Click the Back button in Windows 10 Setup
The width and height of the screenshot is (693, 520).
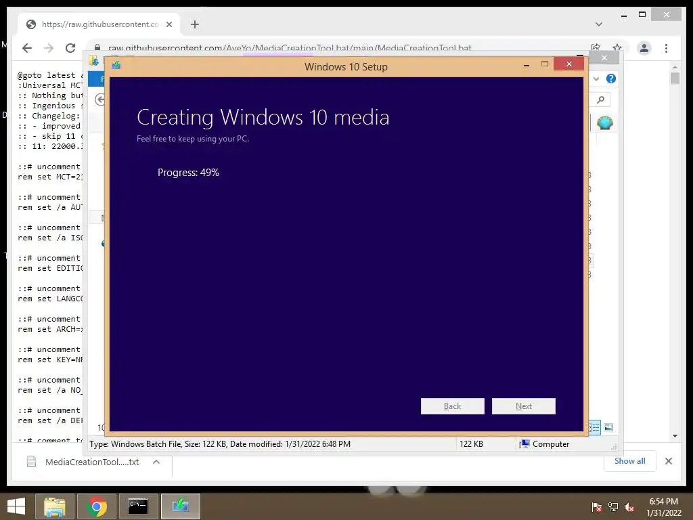pos(452,406)
